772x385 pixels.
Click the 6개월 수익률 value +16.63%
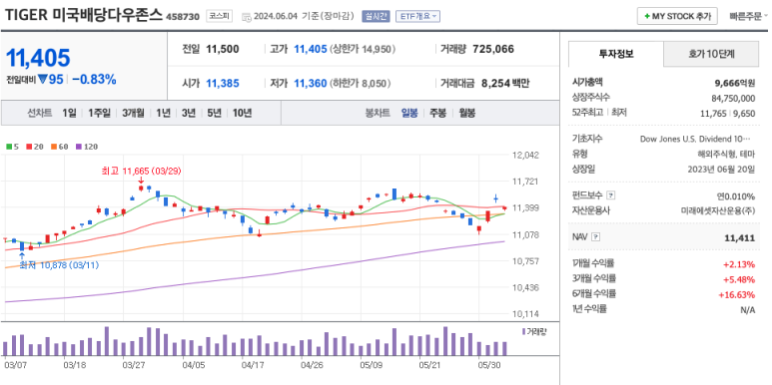click(737, 294)
